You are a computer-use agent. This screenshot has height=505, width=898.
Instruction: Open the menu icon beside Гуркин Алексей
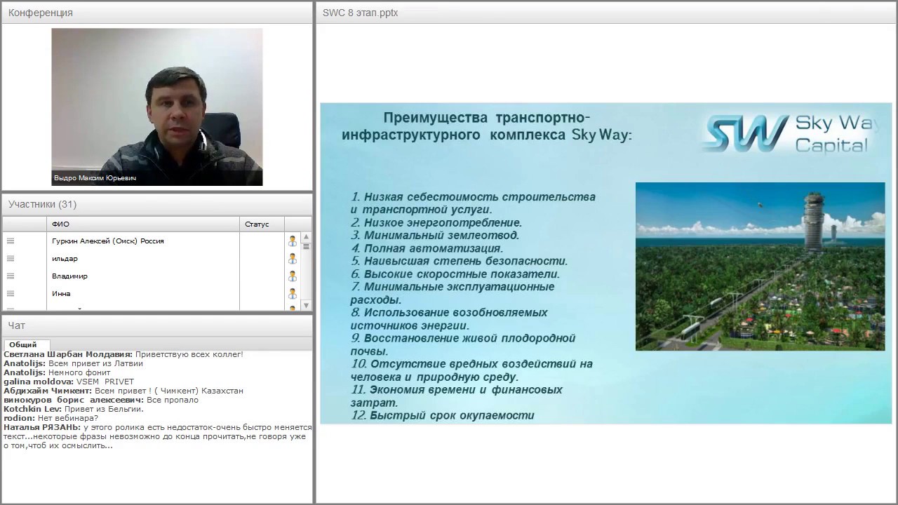point(11,241)
